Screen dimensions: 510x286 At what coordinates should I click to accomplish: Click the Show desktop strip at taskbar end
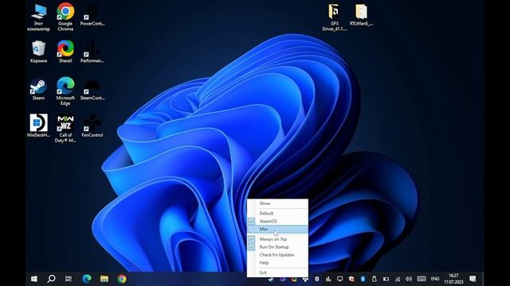coord(483,279)
